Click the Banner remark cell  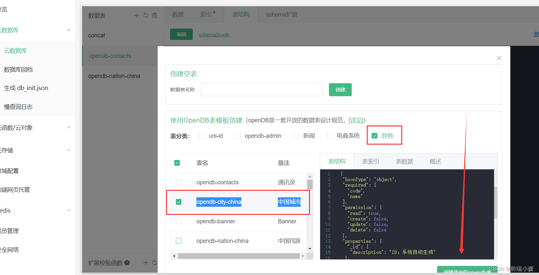(x=287, y=221)
